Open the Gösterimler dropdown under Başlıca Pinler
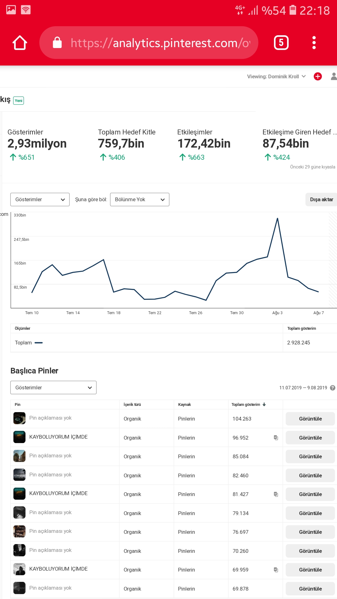Viewport: 337px width, 599px height. click(x=53, y=387)
